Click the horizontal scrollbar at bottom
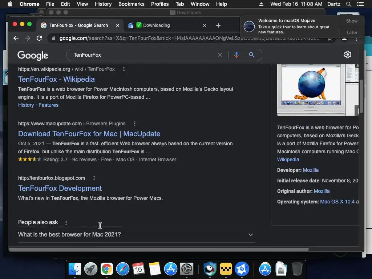This screenshot has height=279, width=372. coord(159,249)
